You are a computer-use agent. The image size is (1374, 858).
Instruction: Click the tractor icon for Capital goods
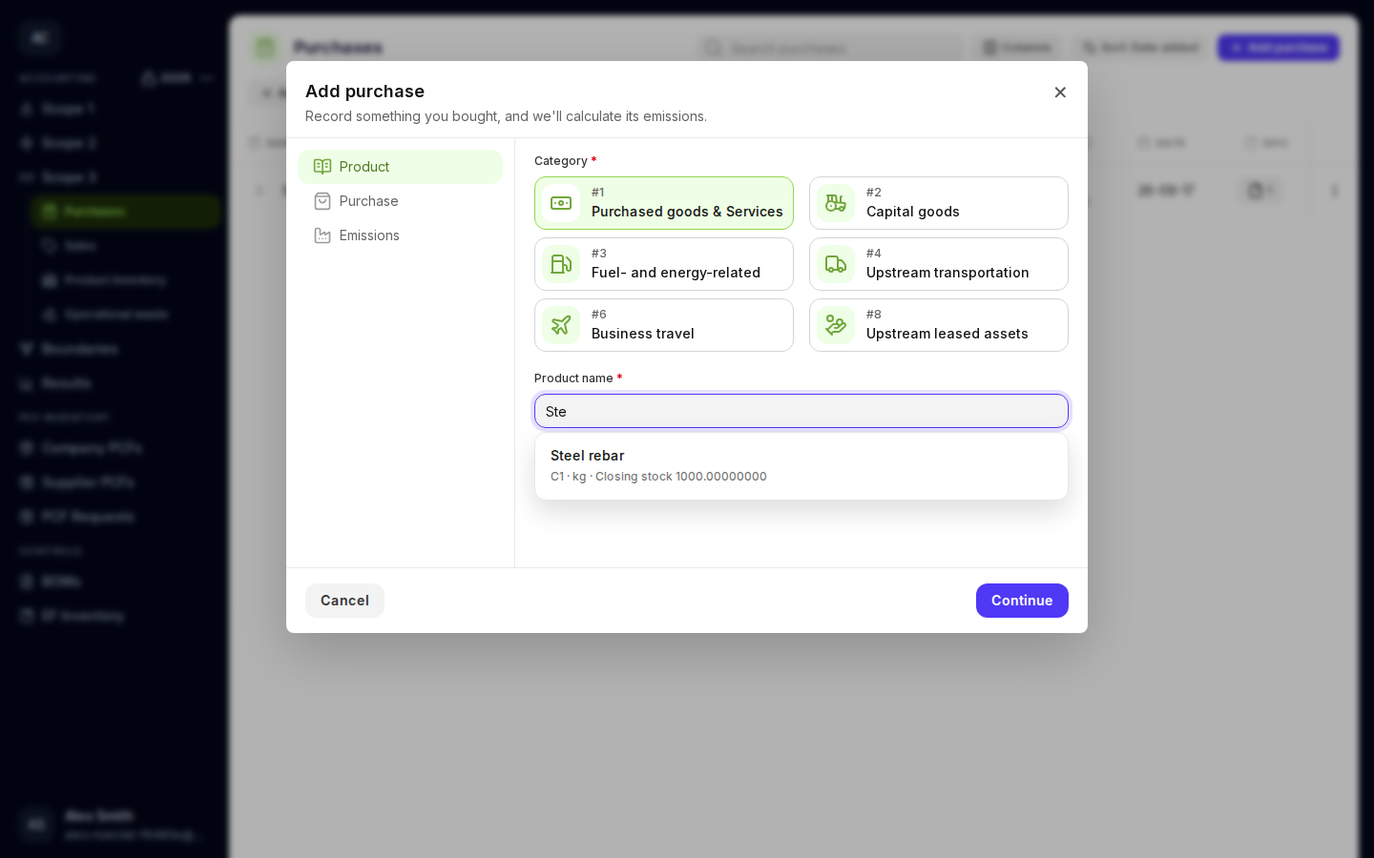836,203
